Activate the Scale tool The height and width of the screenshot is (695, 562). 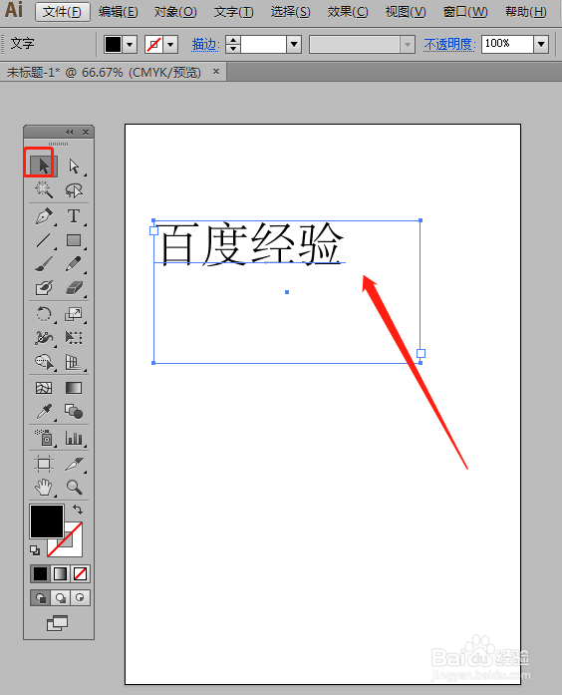(74, 314)
